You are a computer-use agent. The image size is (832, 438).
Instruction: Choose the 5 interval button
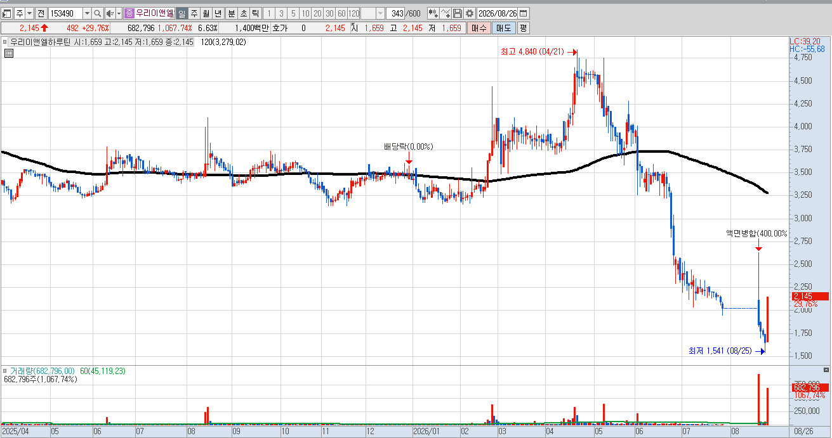click(x=293, y=13)
